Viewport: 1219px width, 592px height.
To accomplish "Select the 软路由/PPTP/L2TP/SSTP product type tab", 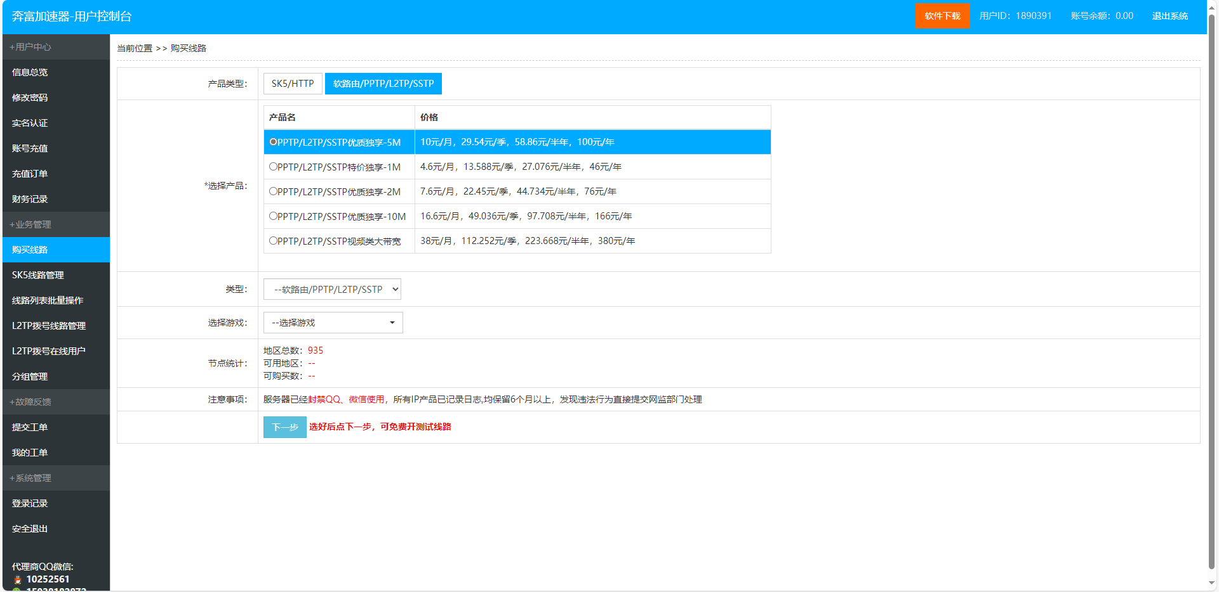I will coord(383,84).
